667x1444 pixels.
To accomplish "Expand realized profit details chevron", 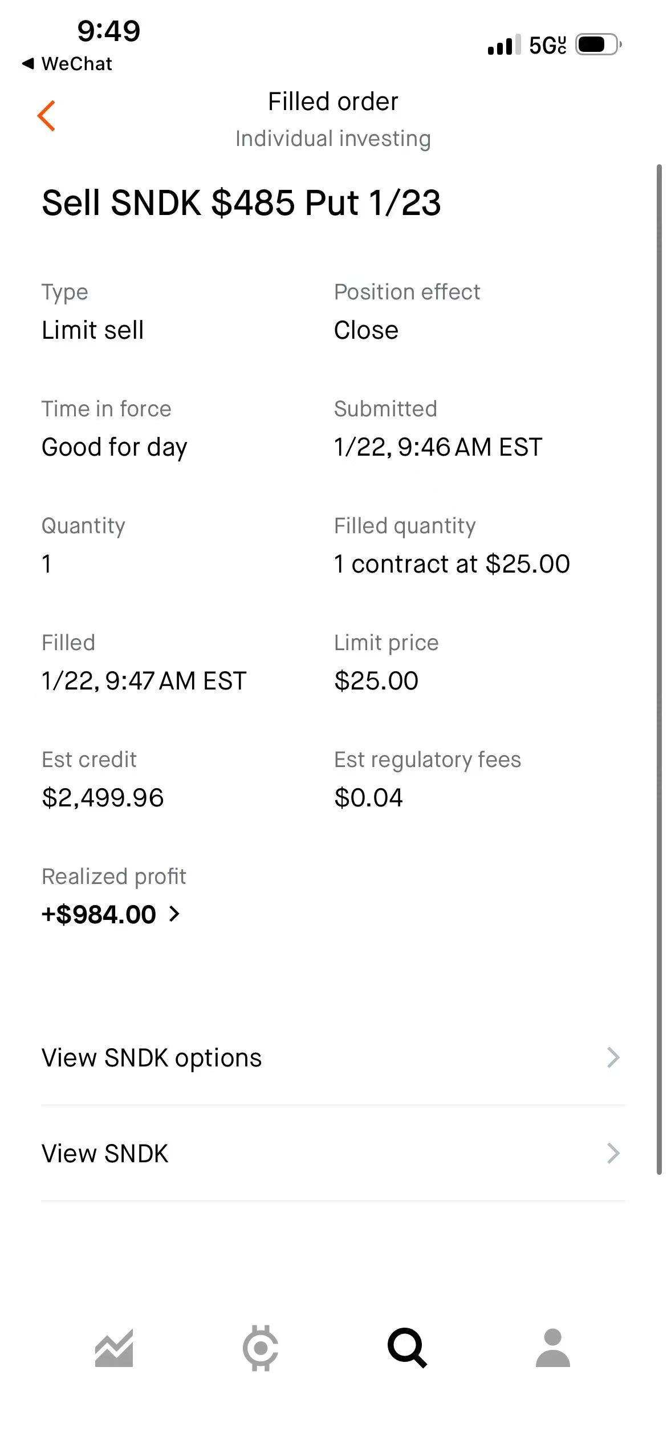I will (174, 914).
